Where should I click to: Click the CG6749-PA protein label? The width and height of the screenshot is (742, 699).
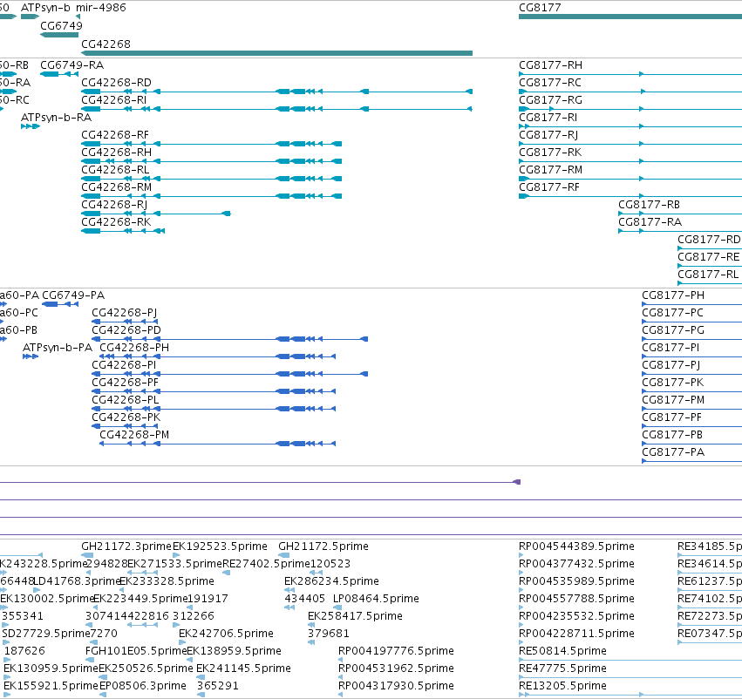[73, 295]
